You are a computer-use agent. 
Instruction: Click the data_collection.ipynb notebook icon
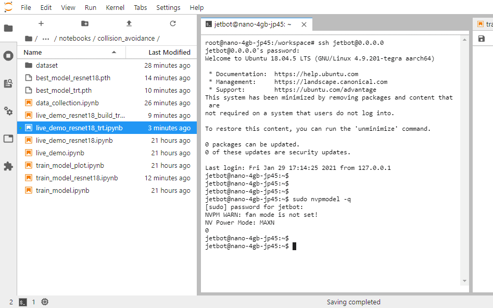(x=29, y=103)
